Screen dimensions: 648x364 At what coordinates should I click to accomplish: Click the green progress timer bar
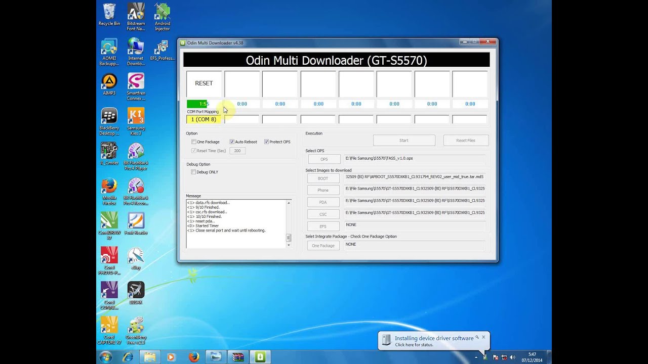pos(204,104)
